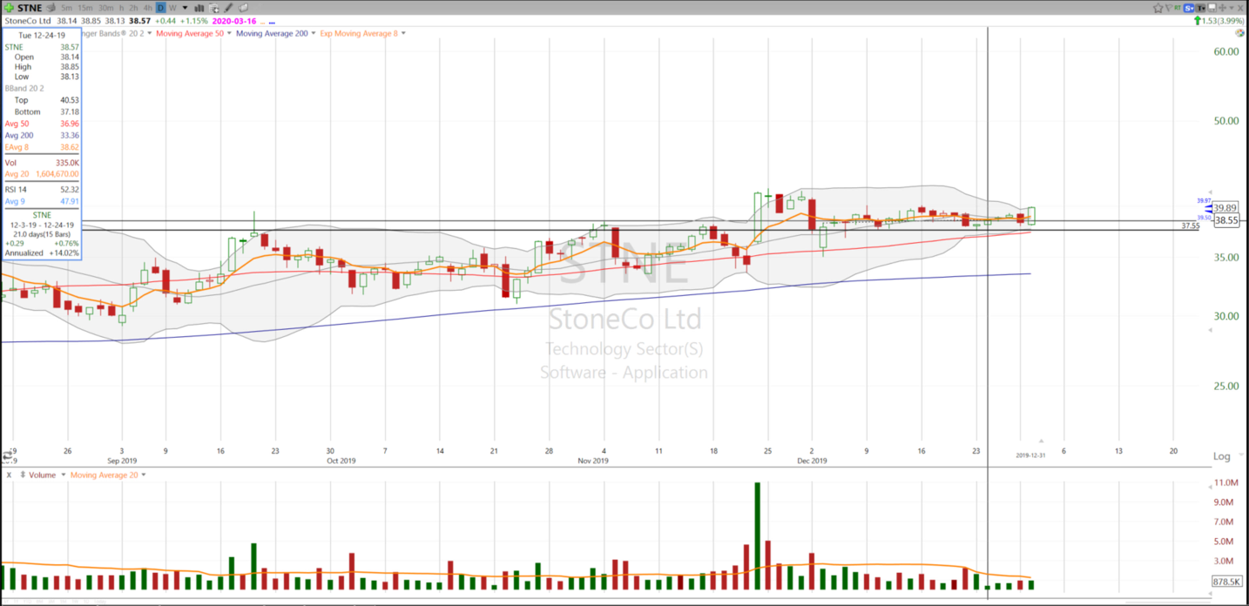Toggle the RT real-time indicator
The height and width of the screenshot is (606, 1249).
pos(1178,8)
